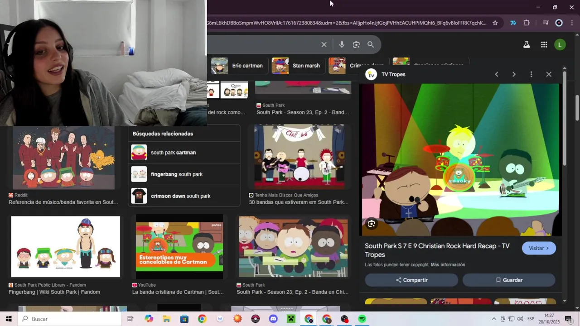580x326 pixels.
Task: Select related search fingerbang south park
Action: point(184,174)
